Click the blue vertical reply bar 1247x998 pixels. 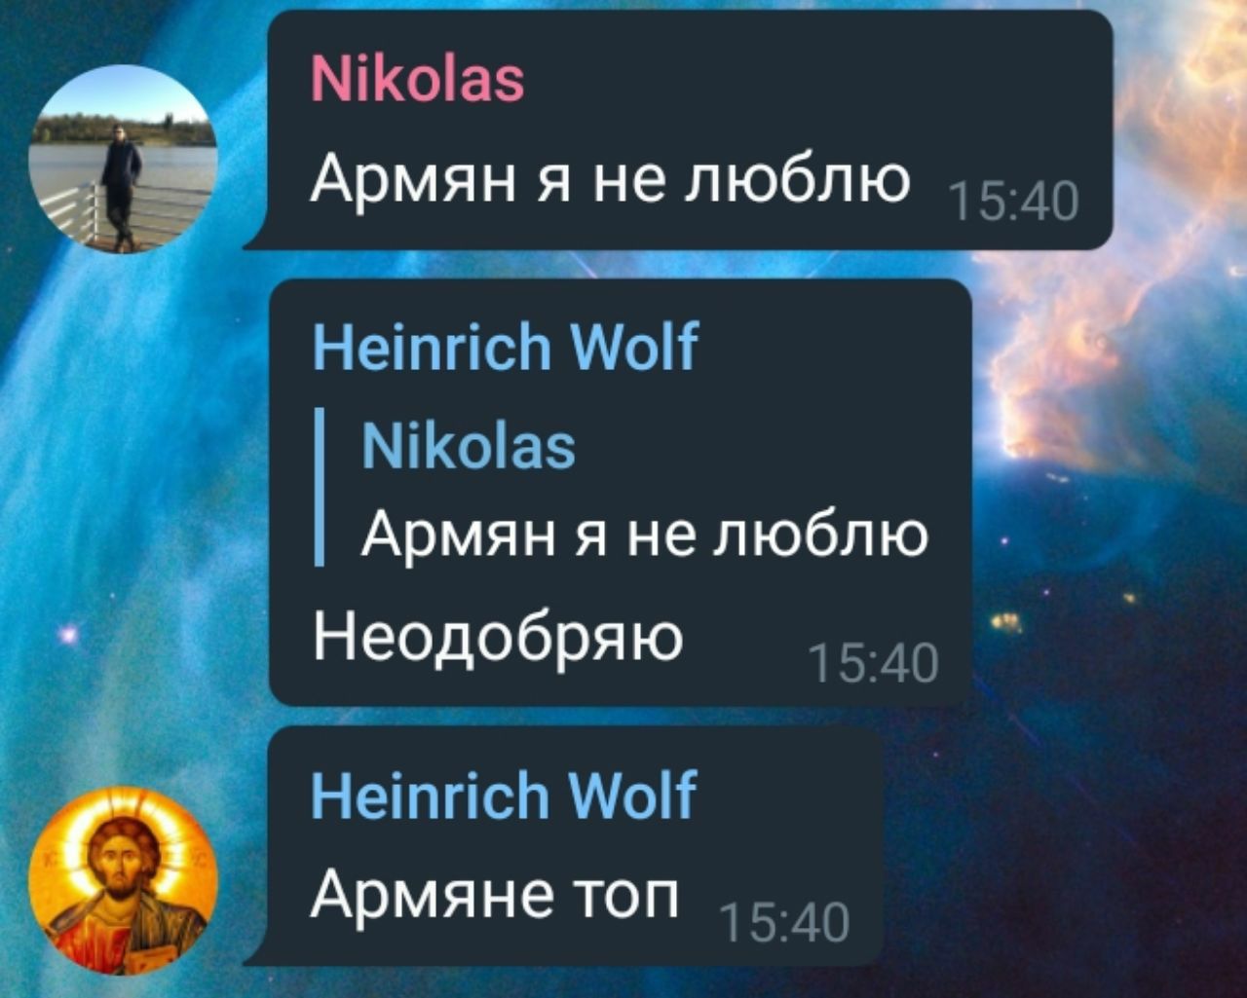pyautogui.click(x=319, y=488)
